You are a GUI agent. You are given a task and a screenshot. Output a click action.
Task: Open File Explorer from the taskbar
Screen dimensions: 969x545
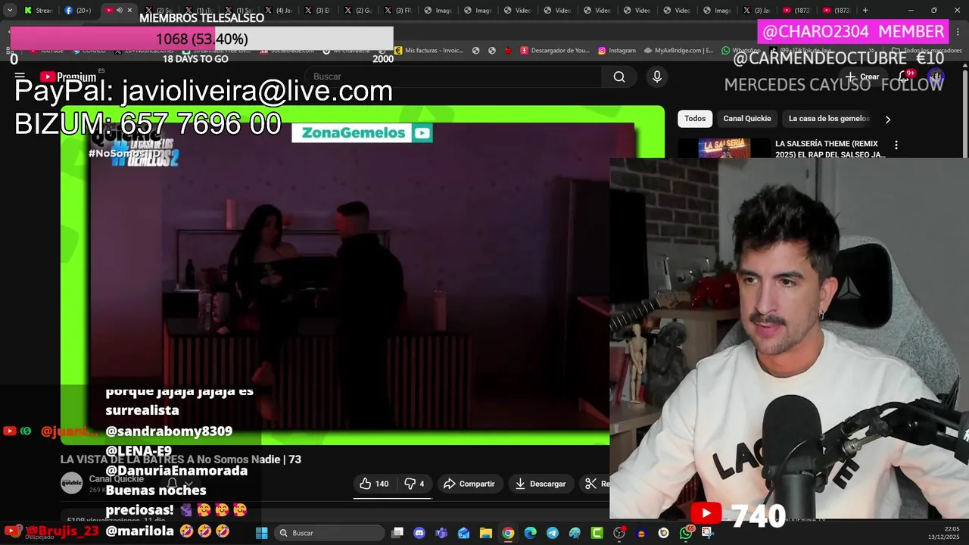486,533
